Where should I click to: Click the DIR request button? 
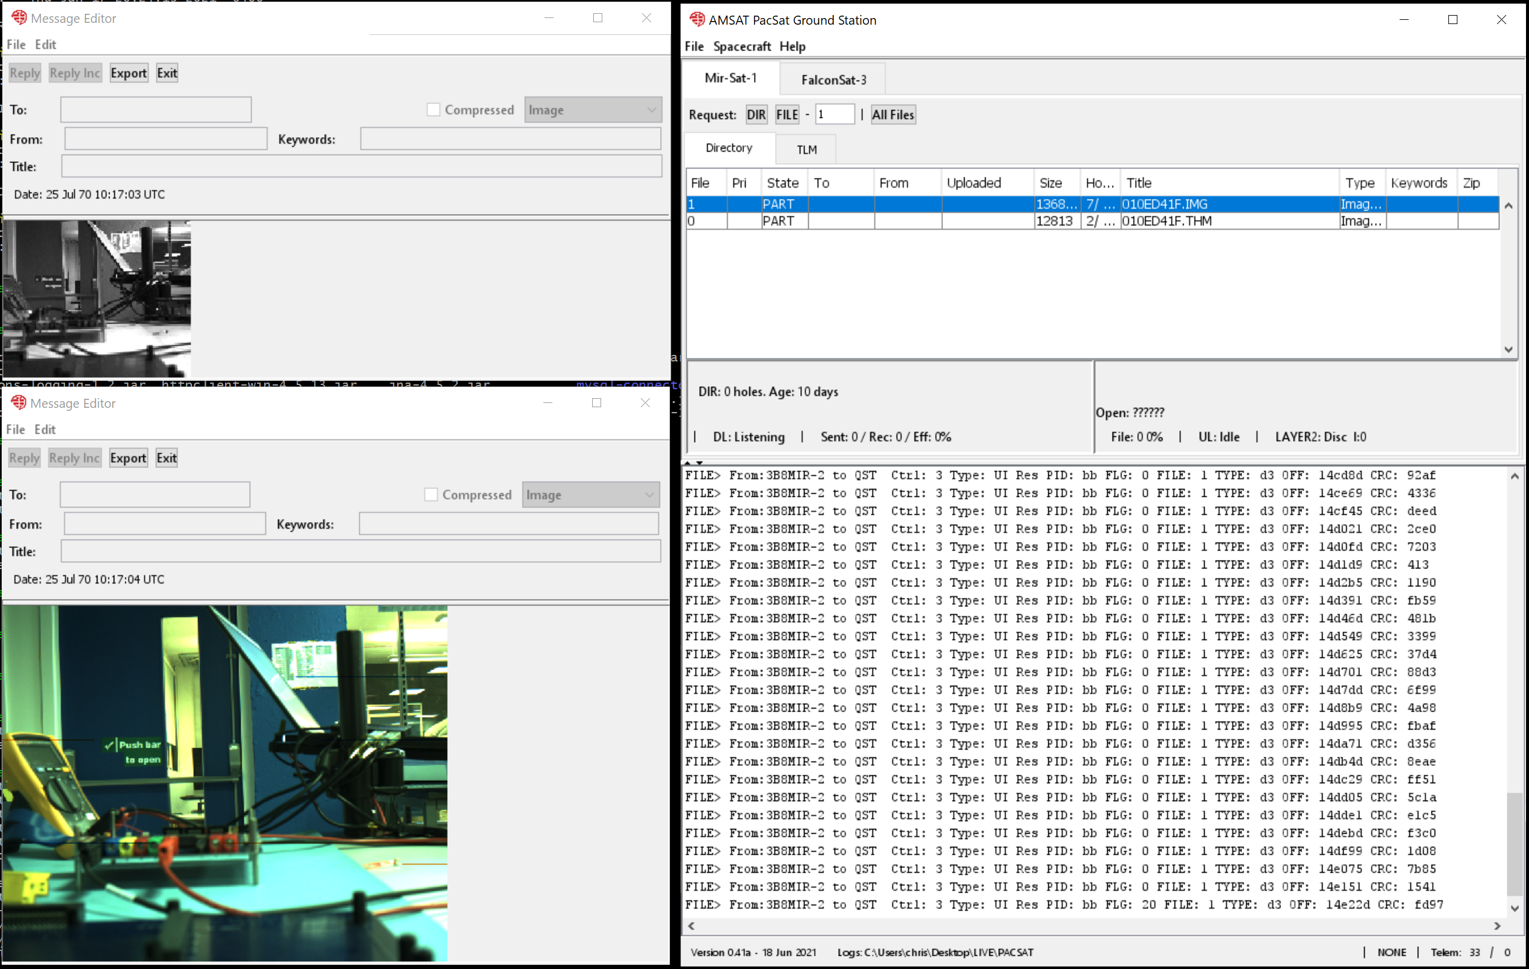pyautogui.click(x=756, y=115)
